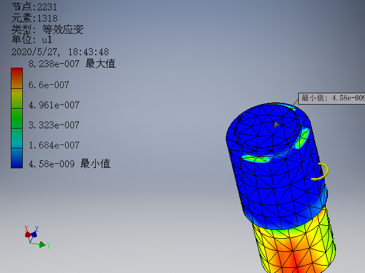Click the legend value 1.684e-007
The image size is (365, 273).
(54, 146)
